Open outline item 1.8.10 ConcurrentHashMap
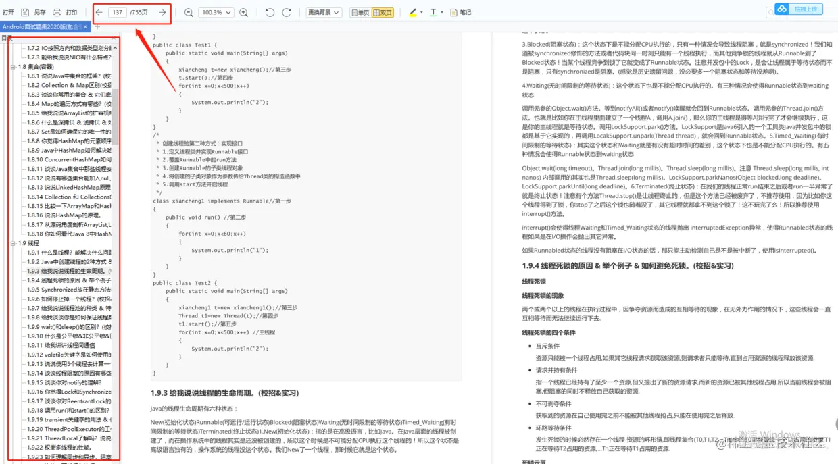 click(x=69, y=159)
